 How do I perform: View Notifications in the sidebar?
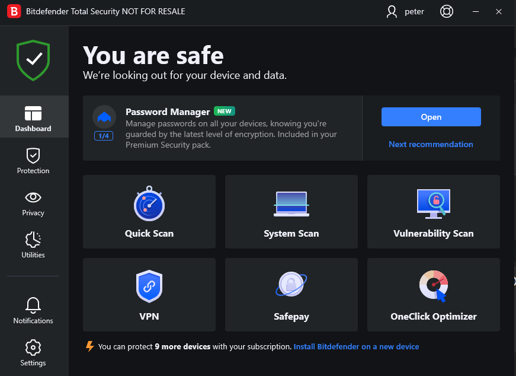click(33, 311)
